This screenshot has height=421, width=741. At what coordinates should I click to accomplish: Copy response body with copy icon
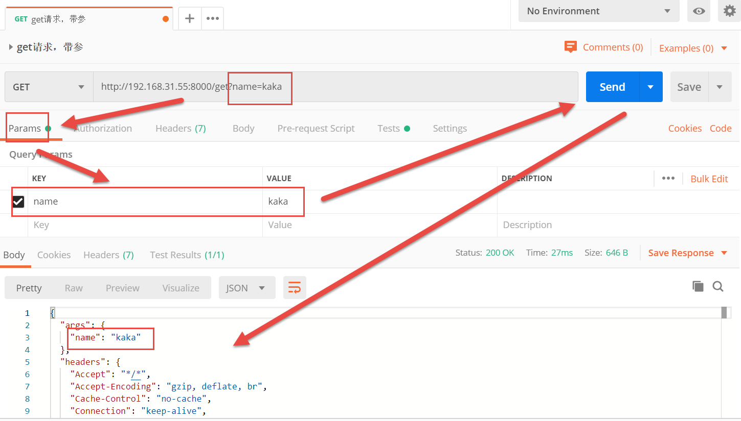click(698, 286)
